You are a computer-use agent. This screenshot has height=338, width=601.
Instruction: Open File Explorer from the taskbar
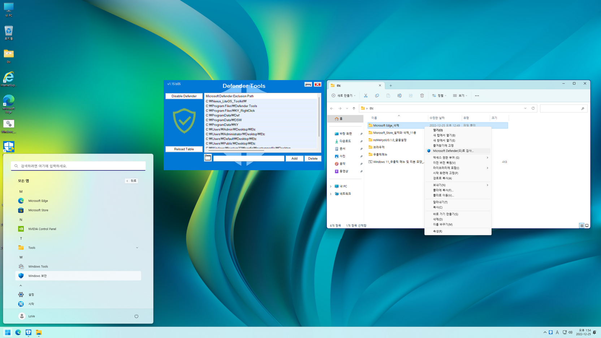(39, 332)
